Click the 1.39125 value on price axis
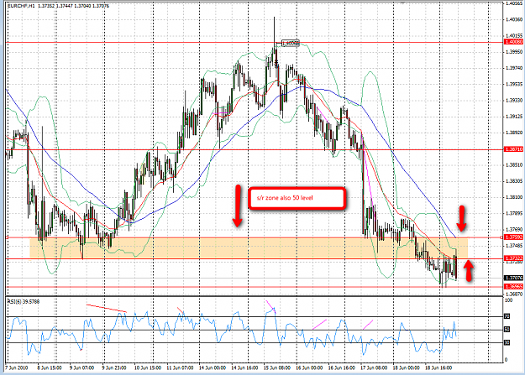This screenshot has width=525, height=375. (514, 117)
